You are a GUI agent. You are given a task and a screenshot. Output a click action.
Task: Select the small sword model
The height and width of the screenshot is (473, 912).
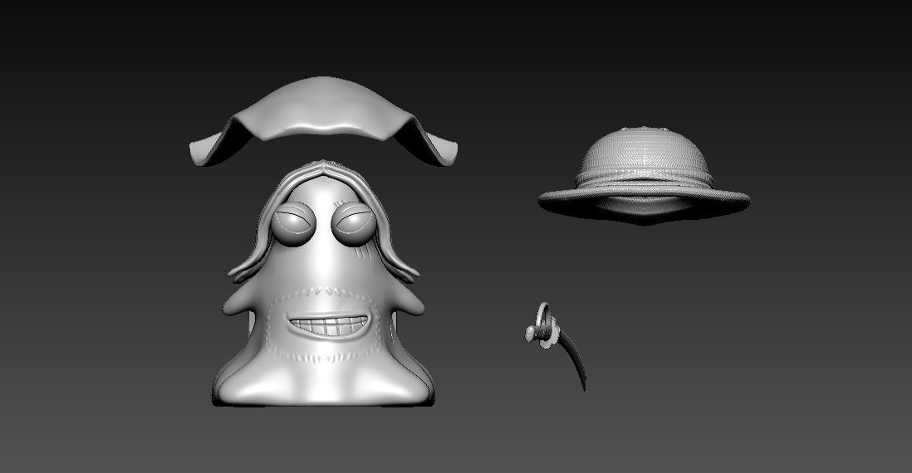click(x=555, y=346)
